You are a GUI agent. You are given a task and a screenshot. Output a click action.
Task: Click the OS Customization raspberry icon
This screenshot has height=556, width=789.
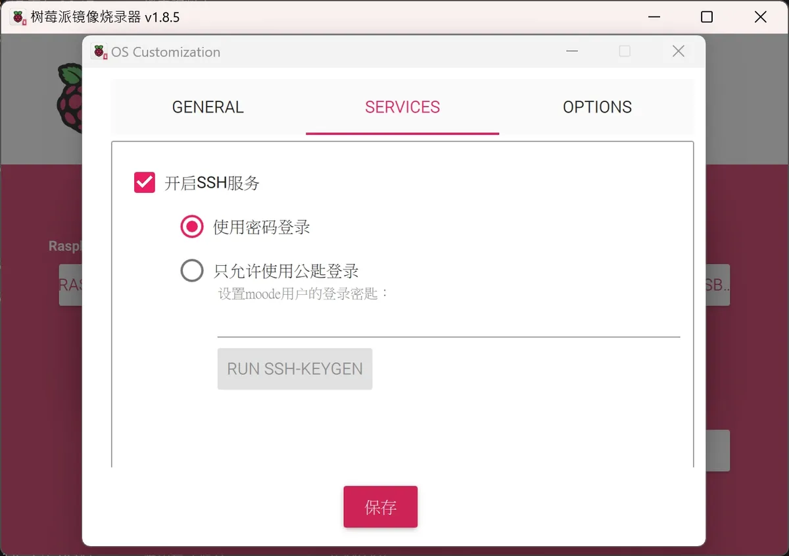[x=99, y=51]
